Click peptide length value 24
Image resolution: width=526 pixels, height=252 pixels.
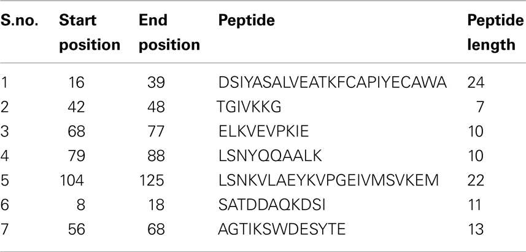[x=476, y=82]
